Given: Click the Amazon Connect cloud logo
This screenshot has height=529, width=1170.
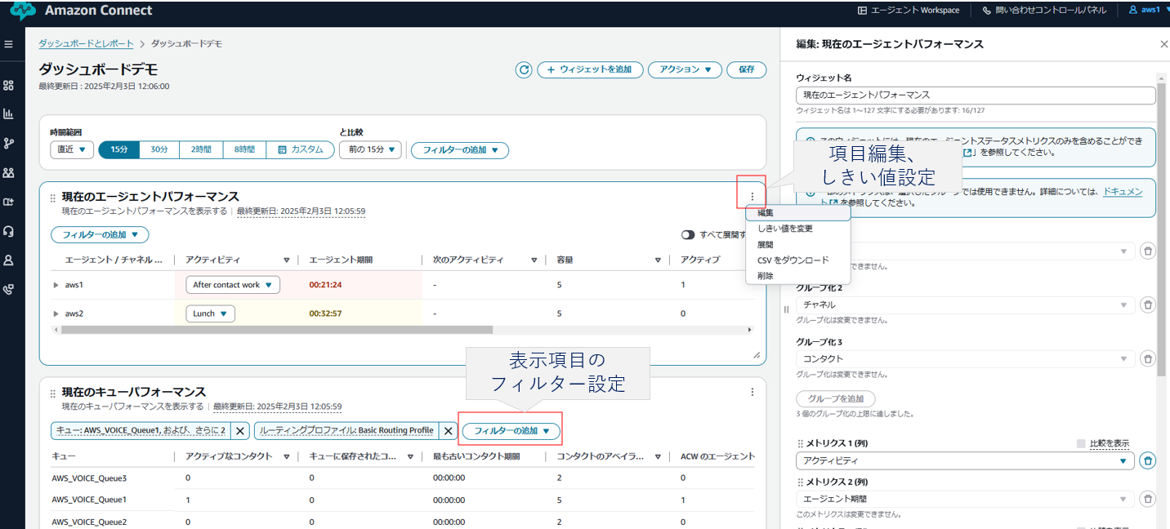Looking at the screenshot, I should (23, 11).
